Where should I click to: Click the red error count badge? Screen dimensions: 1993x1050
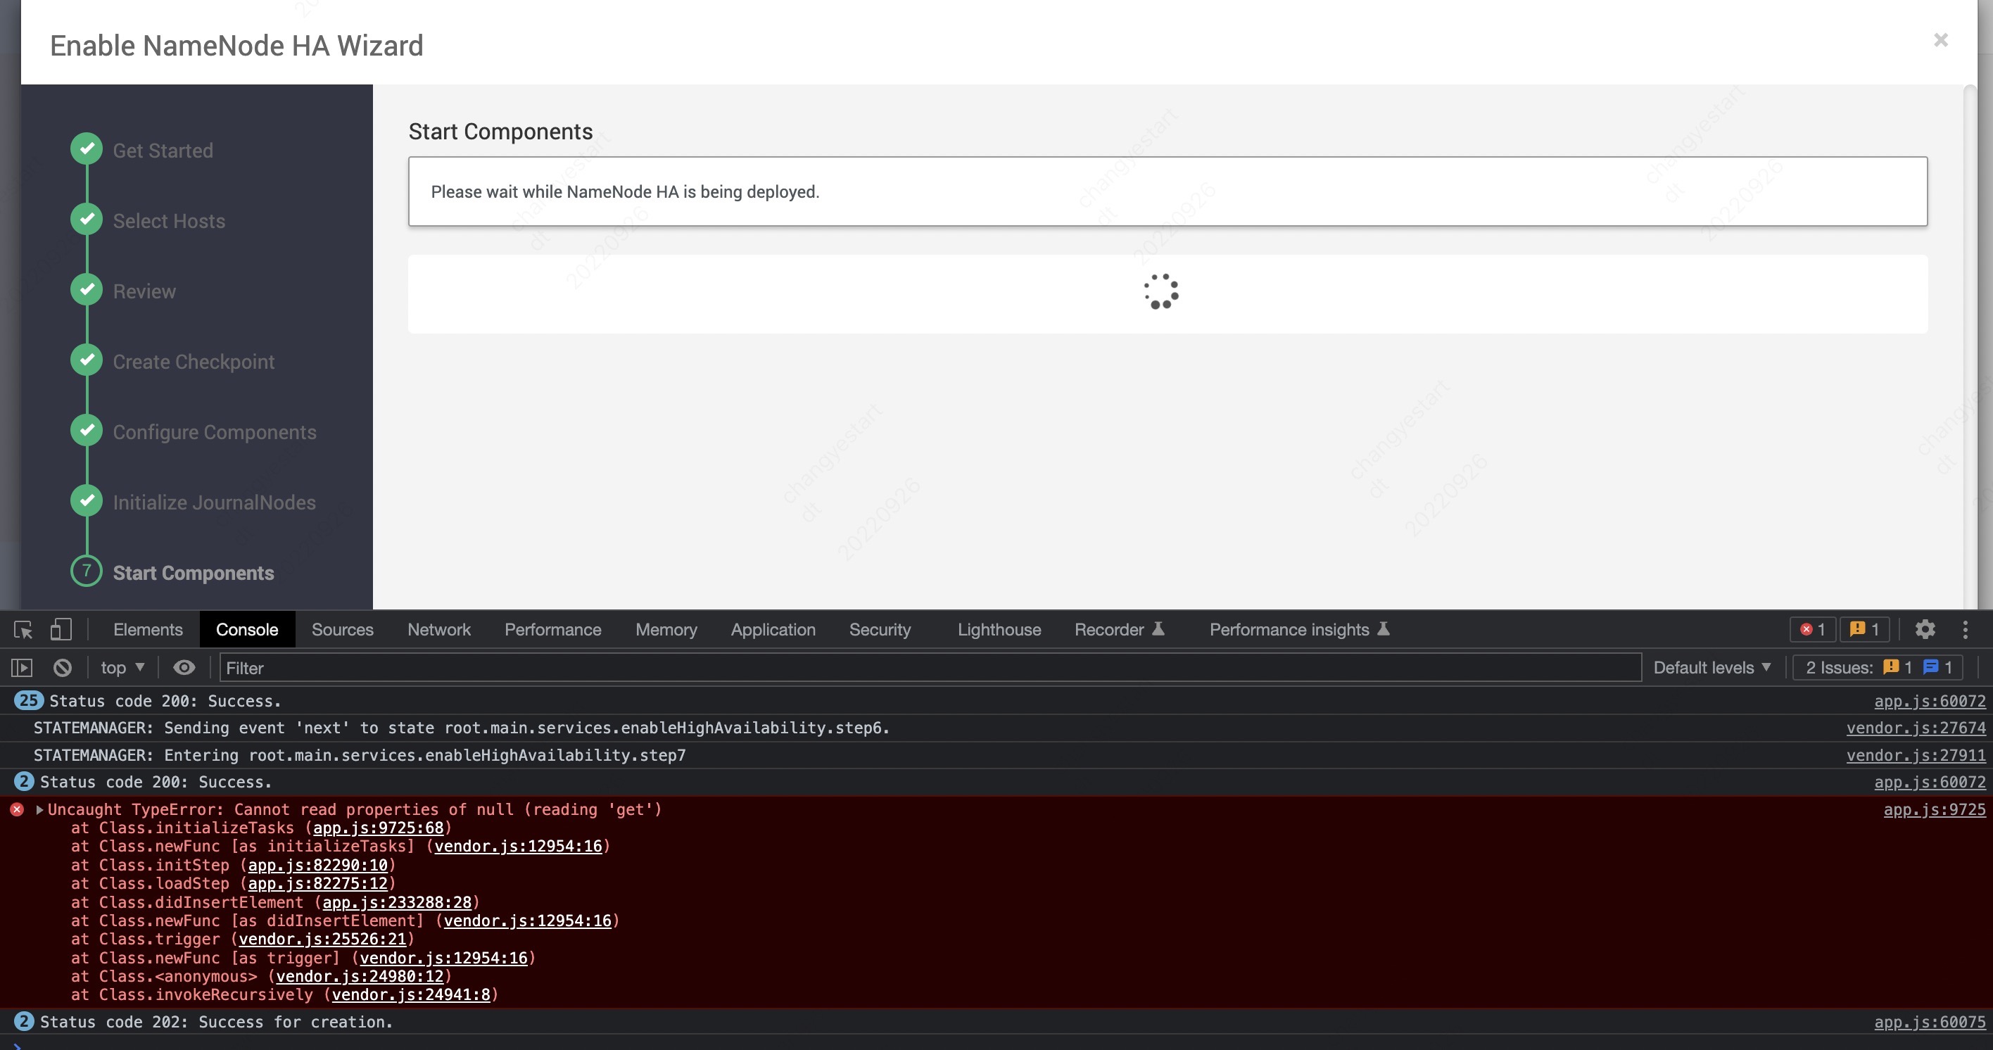pos(1812,630)
